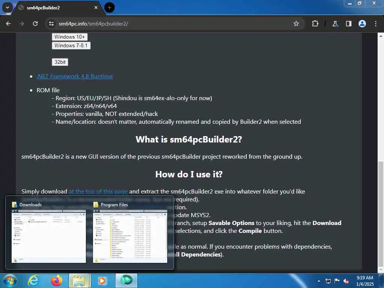The image size is (384, 288).
Task: Open the clock showing 9:19 AM
Action: point(365,281)
